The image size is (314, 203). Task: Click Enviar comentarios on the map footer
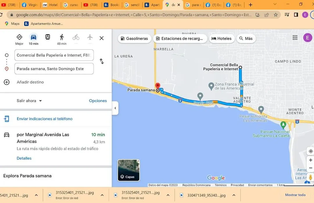point(260,185)
